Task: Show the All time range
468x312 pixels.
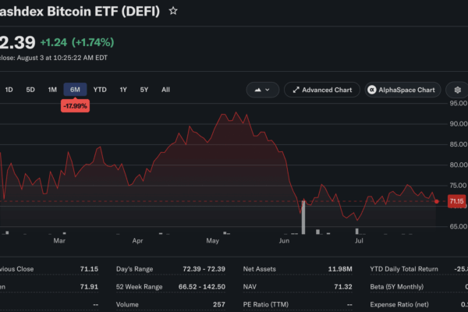Action: click(x=165, y=90)
